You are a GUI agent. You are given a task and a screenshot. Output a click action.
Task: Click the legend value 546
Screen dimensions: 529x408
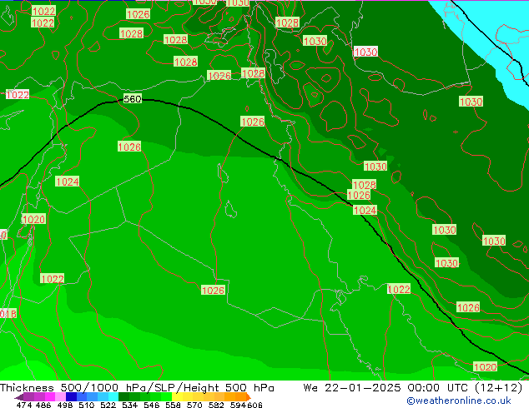click(x=152, y=405)
